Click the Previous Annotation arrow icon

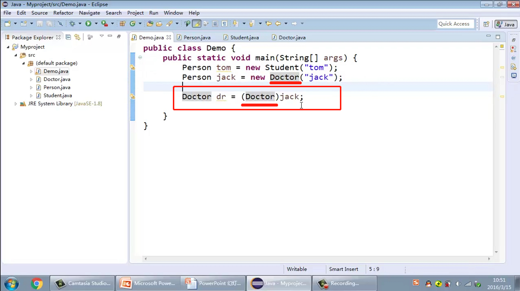(x=252, y=24)
